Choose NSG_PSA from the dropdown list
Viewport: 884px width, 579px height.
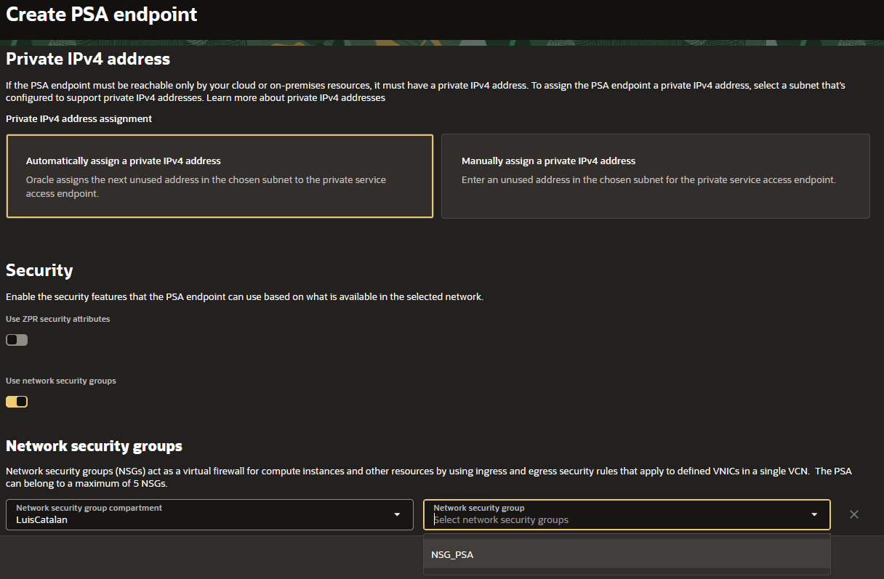(x=452, y=554)
